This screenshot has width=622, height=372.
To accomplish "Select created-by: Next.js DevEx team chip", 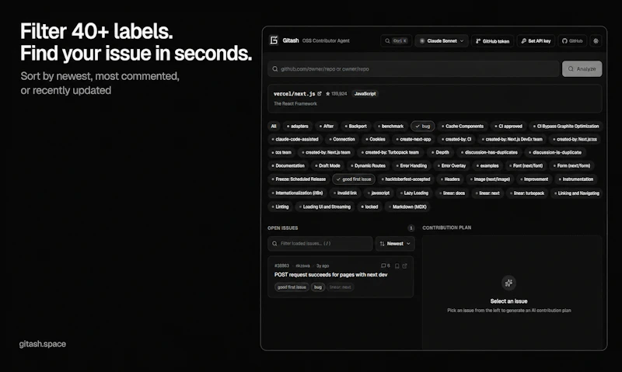I will tap(512, 140).
